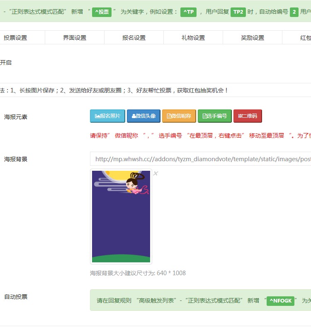Click the ^TP keyword tag
Viewport: 311px width, 327px height.
pyautogui.click(x=189, y=12)
